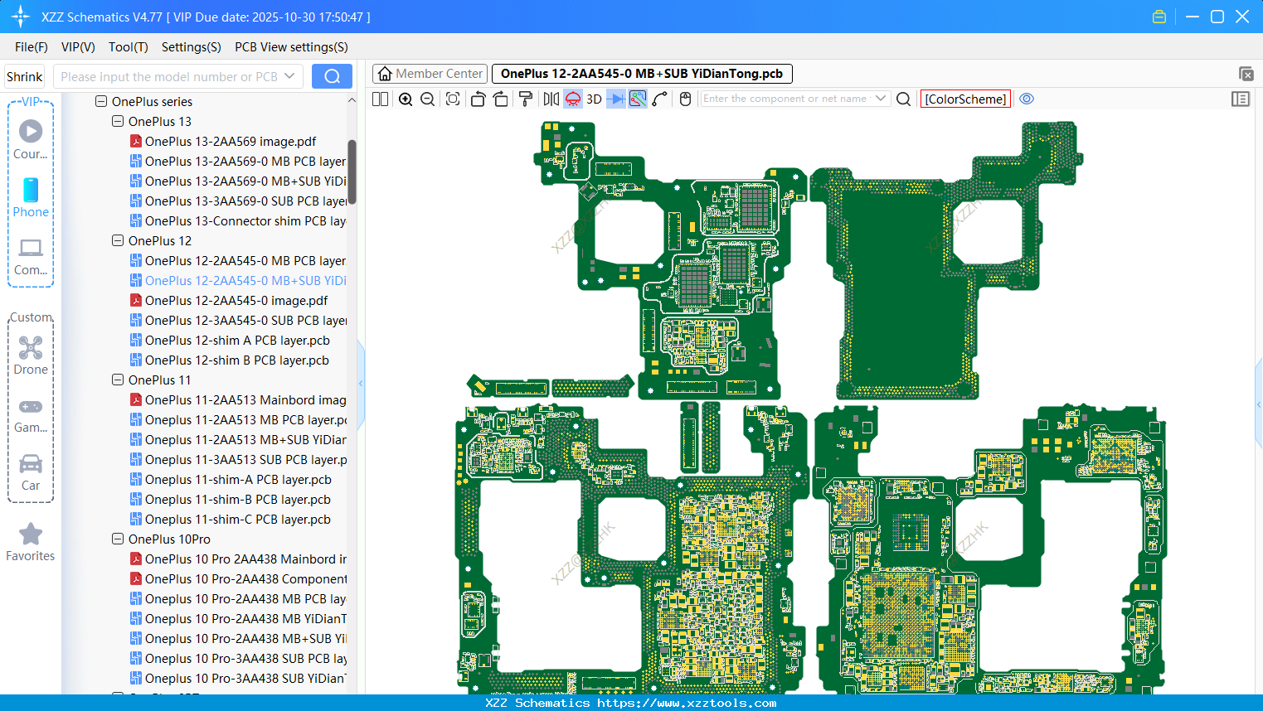Open the Phone category in sidebar
The height and width of the screenshot is (711, 1263).
click(31, 197)
